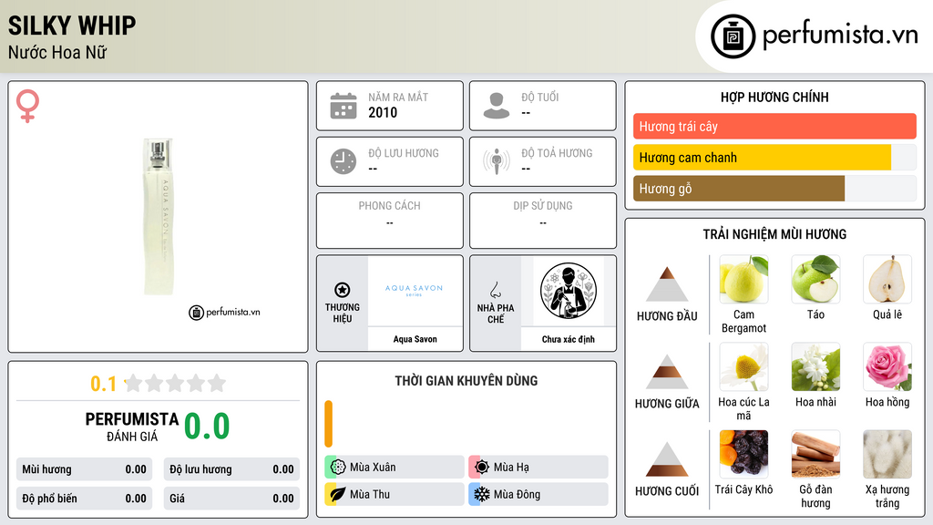Click the perfumista.vn logo in header
Image resolution: width=933 pixels, height=525 pixels.
814,36
